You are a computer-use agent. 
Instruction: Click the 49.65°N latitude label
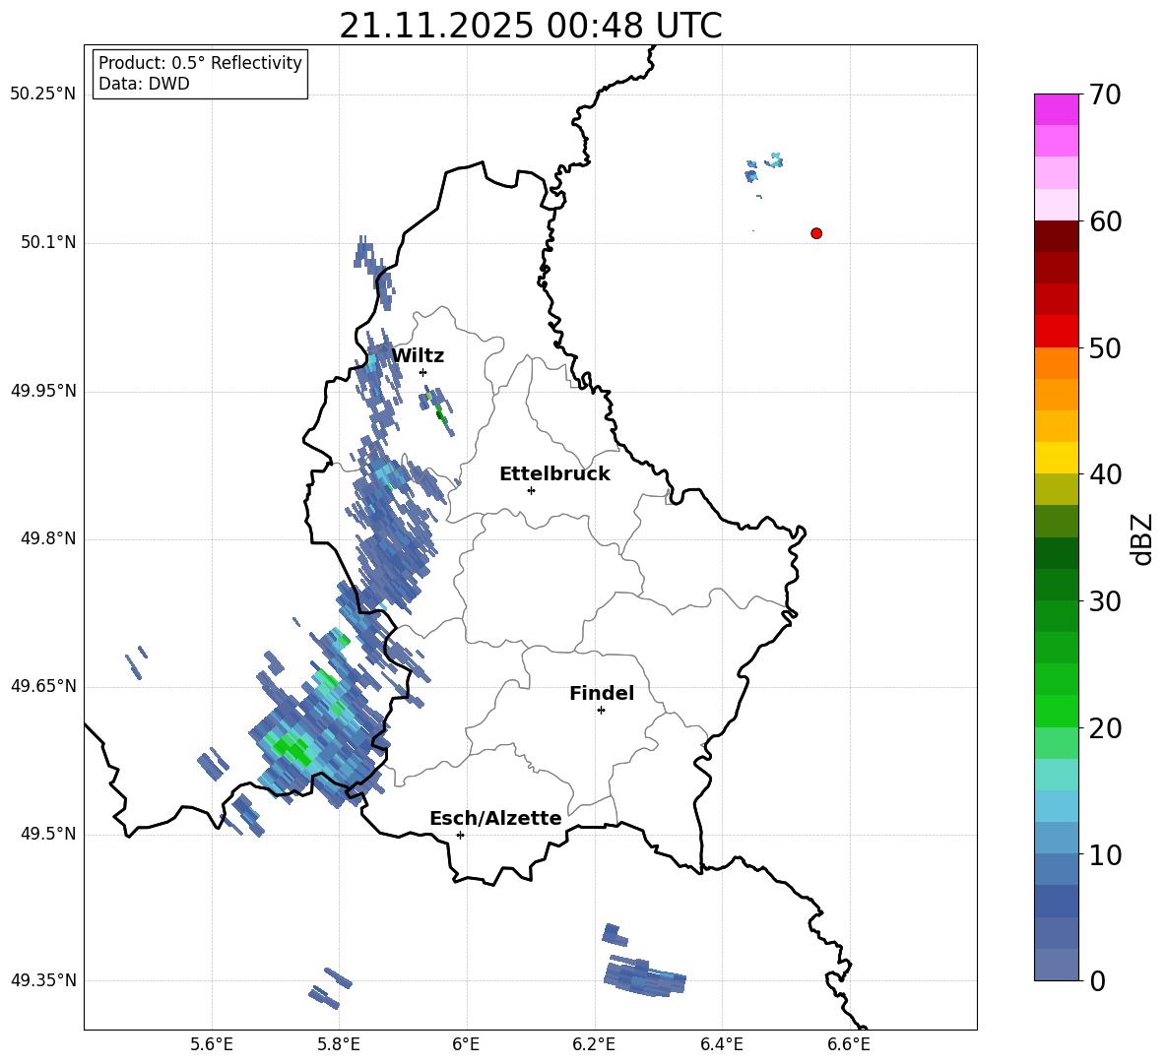[x=43, y=686]
